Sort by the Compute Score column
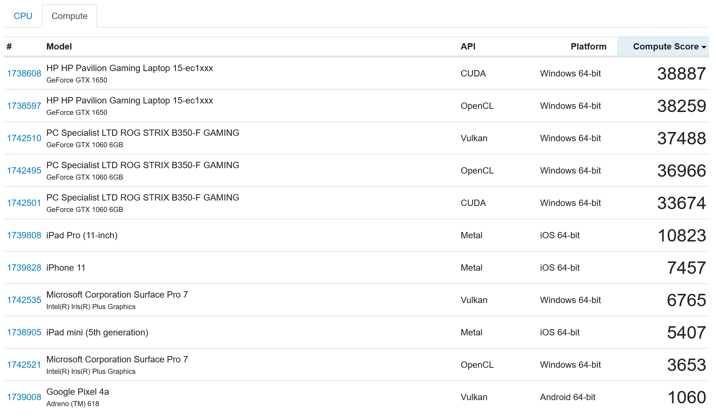The image size is (716, 416). point(666,46)
